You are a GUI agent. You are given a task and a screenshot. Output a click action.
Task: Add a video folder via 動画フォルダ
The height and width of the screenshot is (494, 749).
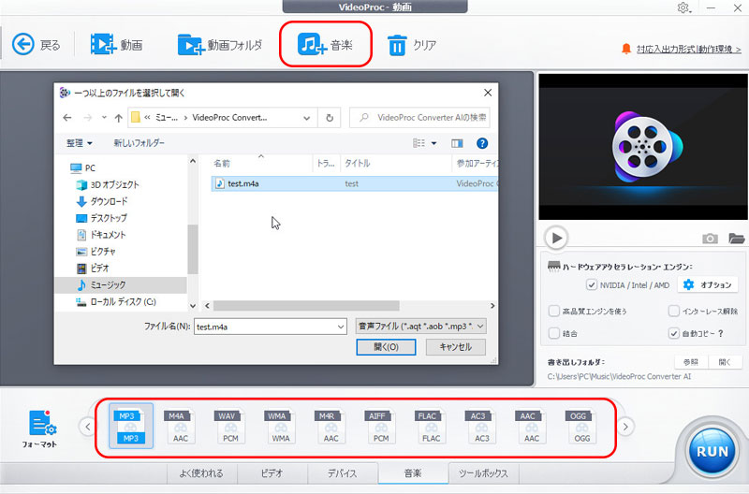(191, 45)
